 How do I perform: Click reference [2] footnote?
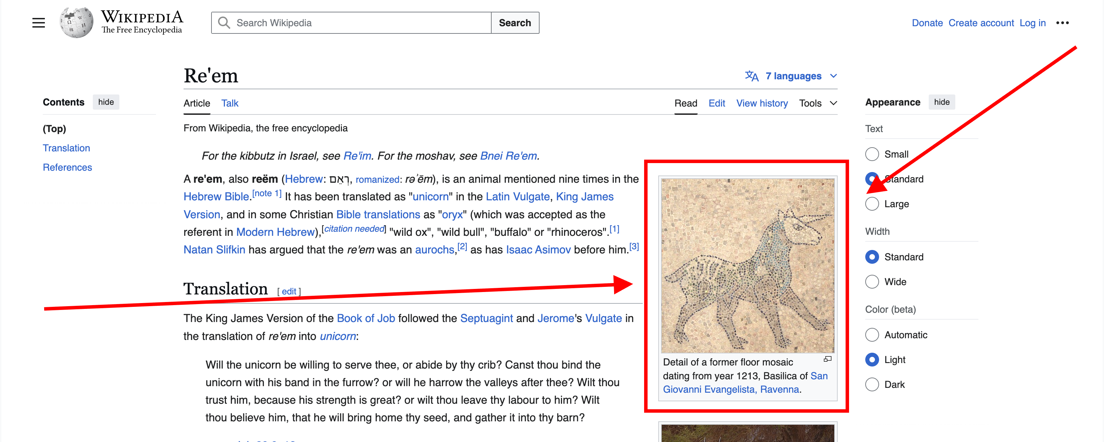[462, 246]
